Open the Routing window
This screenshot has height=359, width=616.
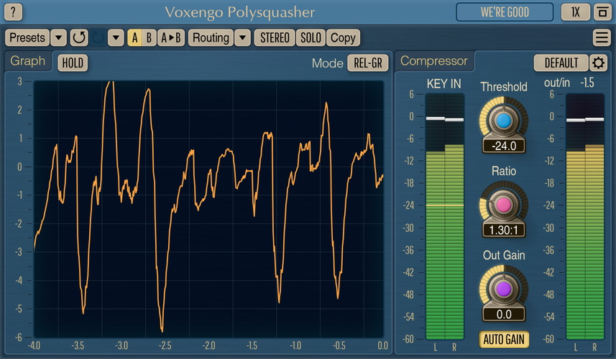tap(211, 37)
